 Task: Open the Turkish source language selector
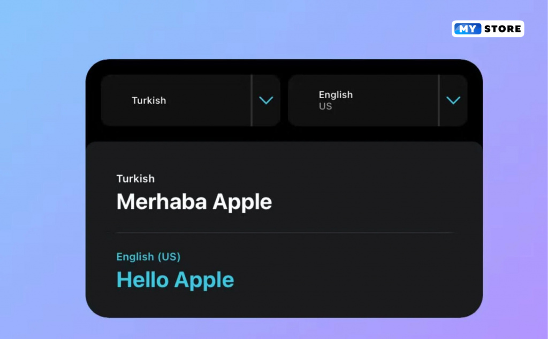191,100
